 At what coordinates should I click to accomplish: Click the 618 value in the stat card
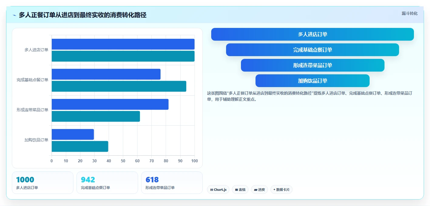point(152,180)
